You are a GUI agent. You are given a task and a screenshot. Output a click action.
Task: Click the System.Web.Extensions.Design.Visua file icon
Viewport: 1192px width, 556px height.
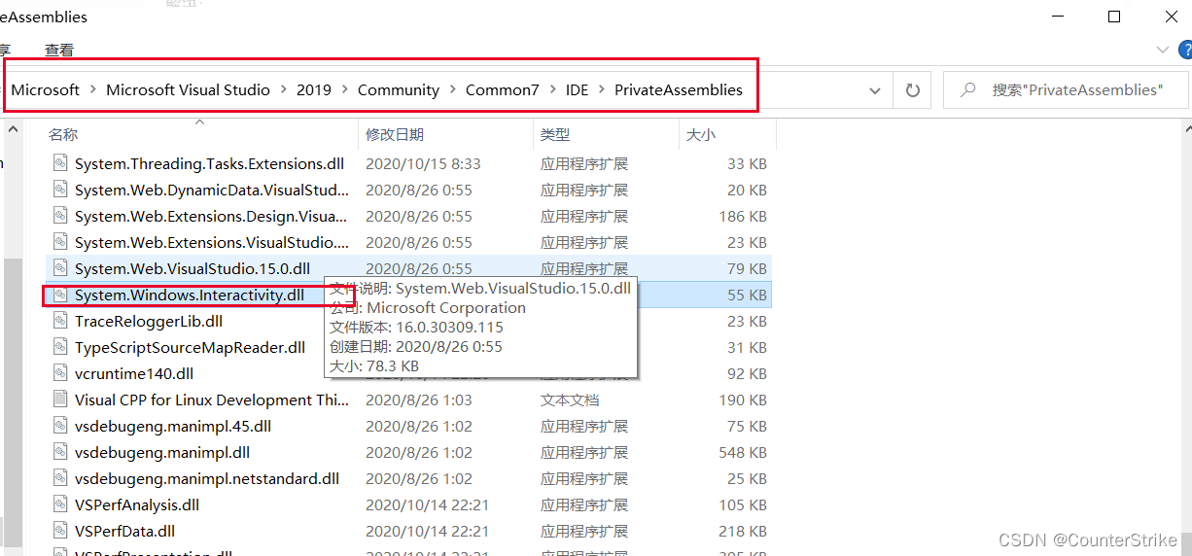[60, 216]
